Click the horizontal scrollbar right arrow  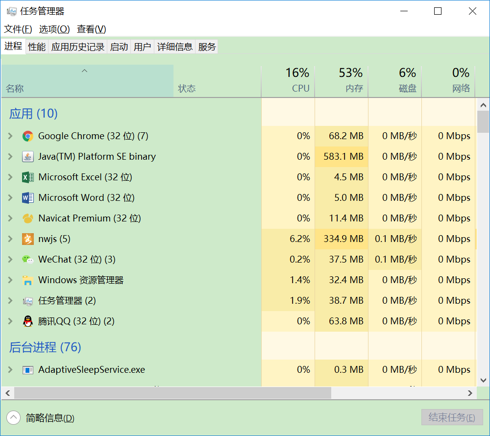470,393
